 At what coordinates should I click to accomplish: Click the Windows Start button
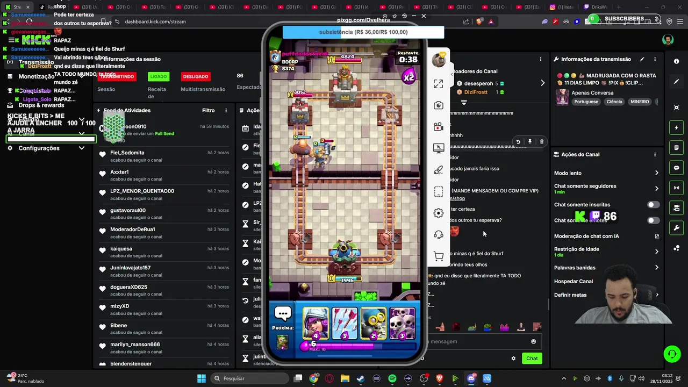[202, 378]
